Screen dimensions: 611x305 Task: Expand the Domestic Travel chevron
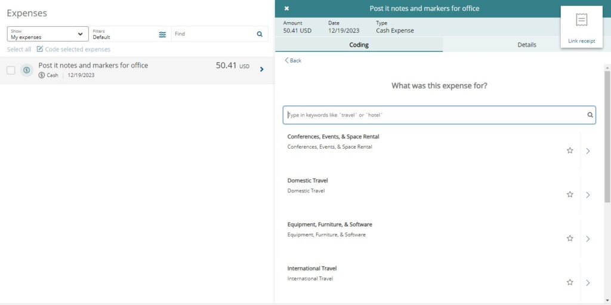pos(588,195)
